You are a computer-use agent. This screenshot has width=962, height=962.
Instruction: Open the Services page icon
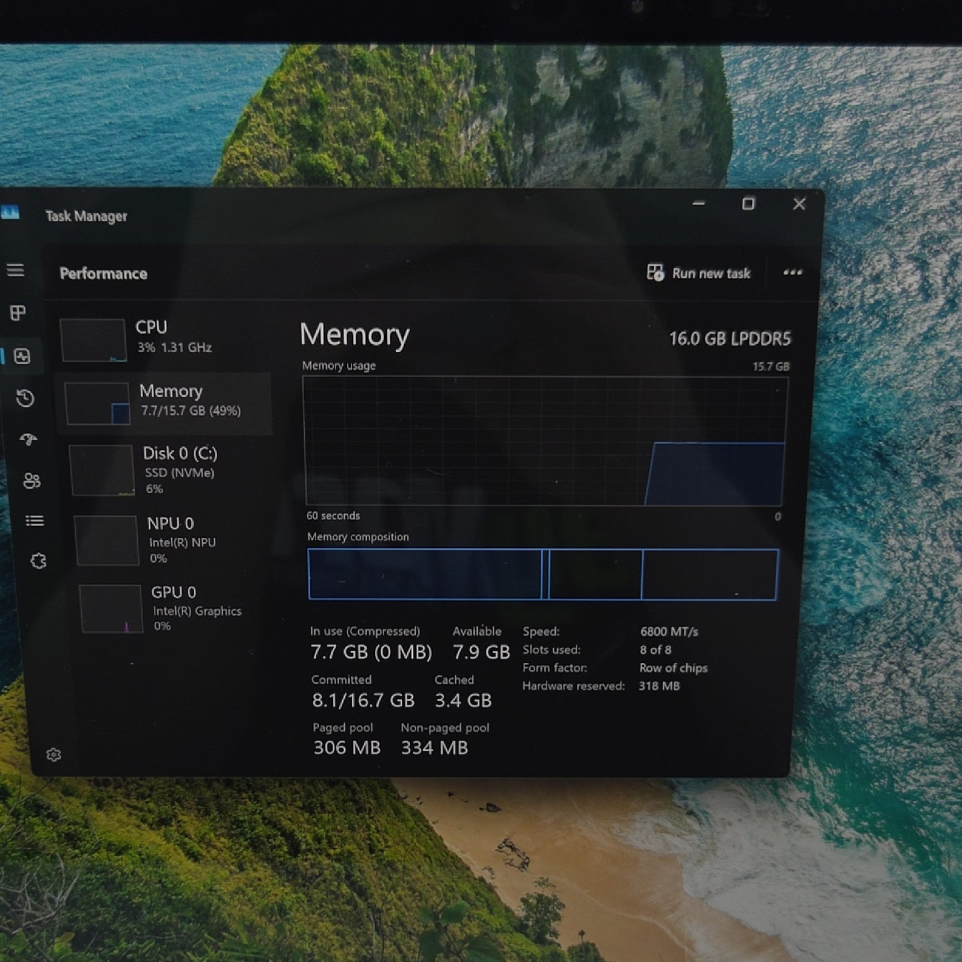pyautogui.click(x=39, y=561)
